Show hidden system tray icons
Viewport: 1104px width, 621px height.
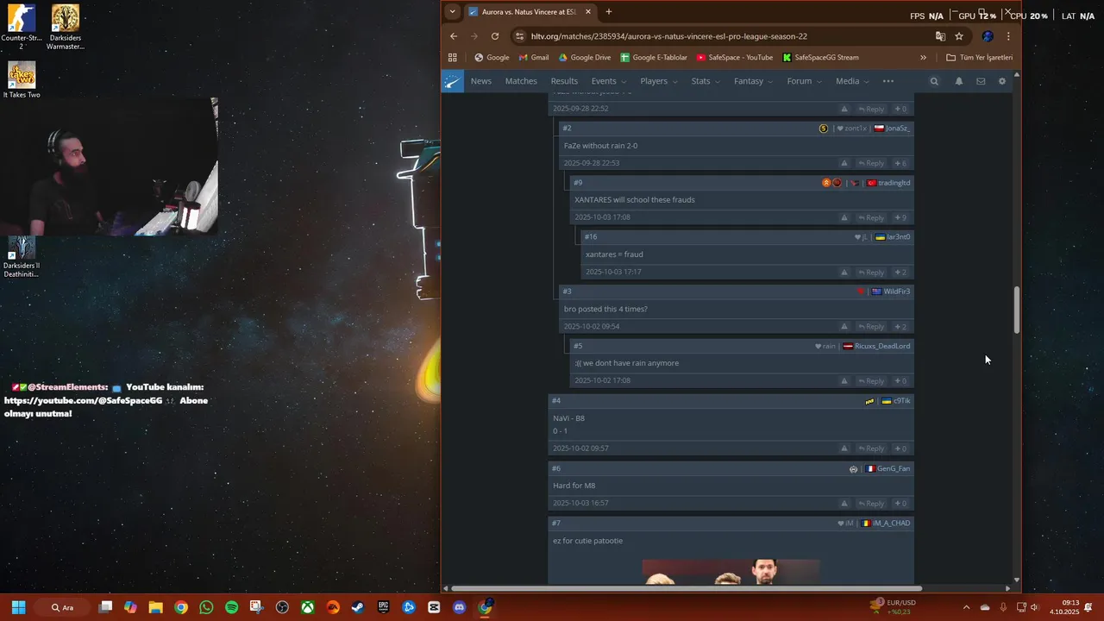pyautogui.click(x=966, y=607)
